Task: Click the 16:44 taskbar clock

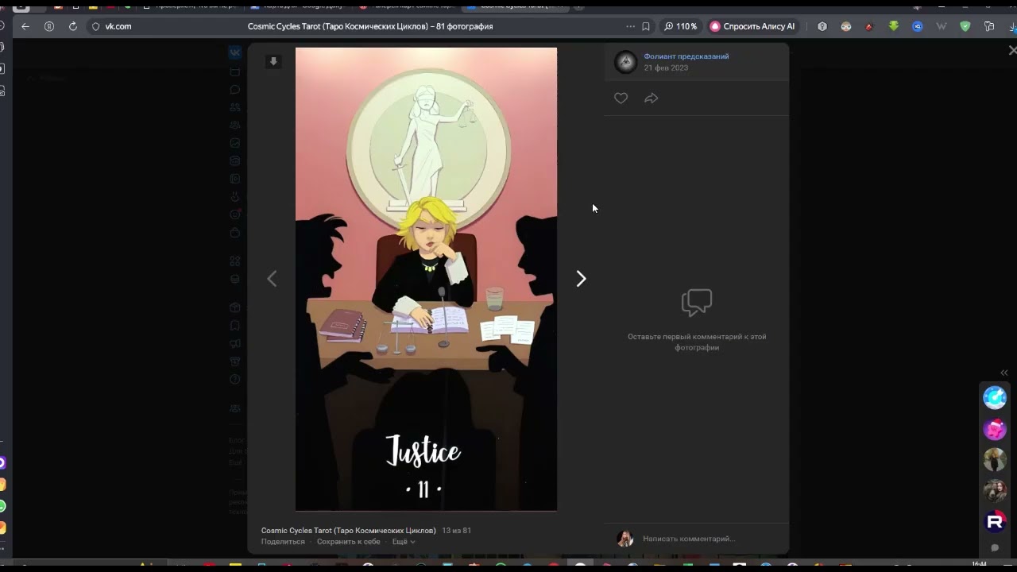Action: pyautogui.click(x=979, y=564)
